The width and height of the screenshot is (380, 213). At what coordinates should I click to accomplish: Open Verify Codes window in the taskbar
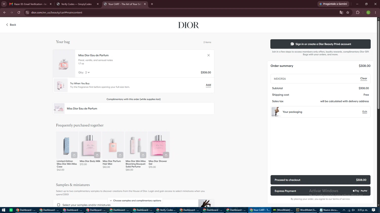point(166,210)
